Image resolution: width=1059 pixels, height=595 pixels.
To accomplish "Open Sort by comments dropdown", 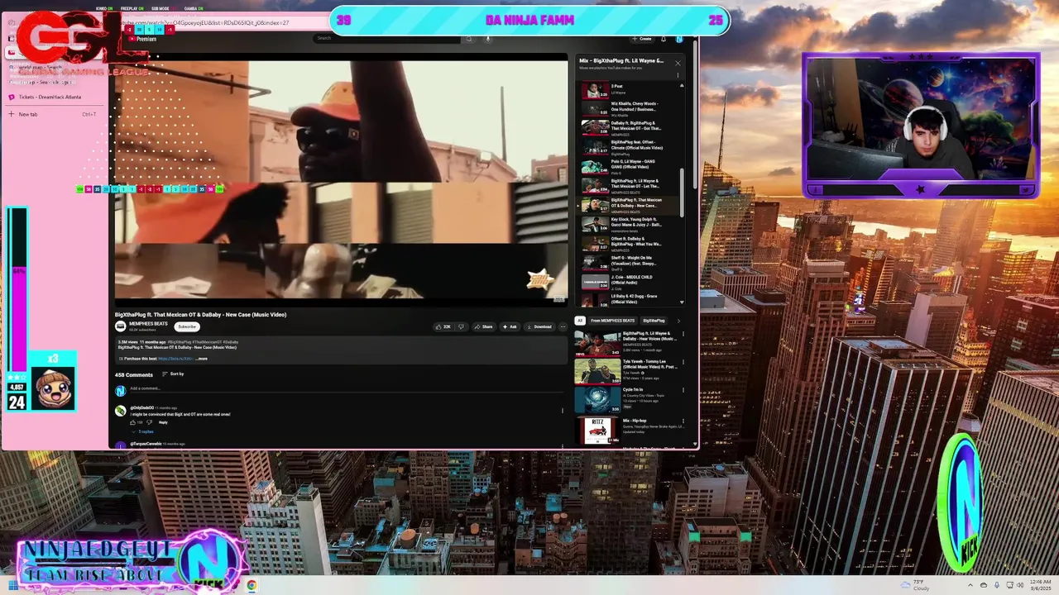I will point(173,374).
